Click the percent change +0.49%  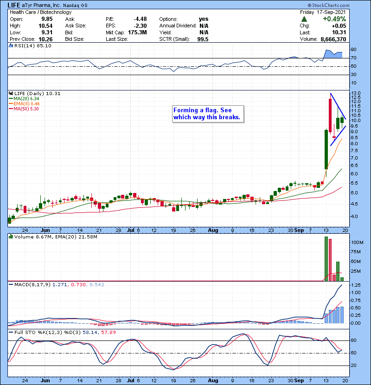pos(334,19)
